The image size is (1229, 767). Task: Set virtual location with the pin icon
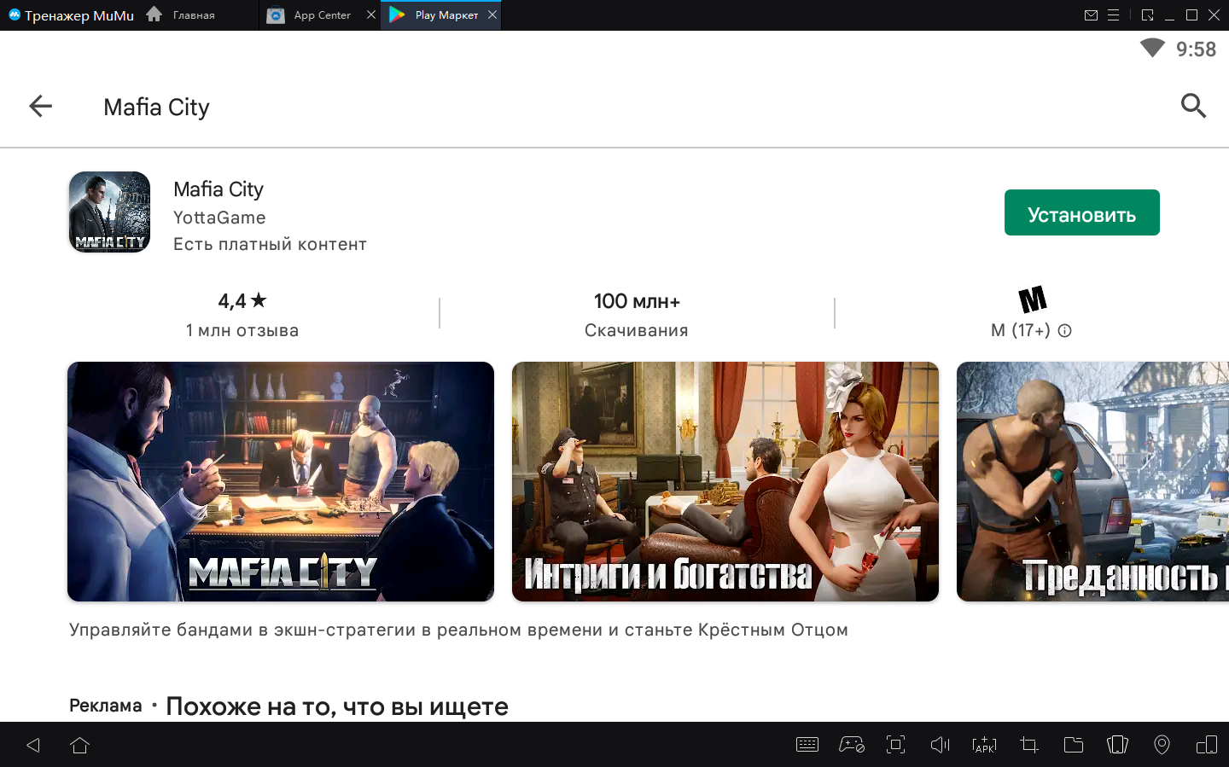tap(1162, 745)
